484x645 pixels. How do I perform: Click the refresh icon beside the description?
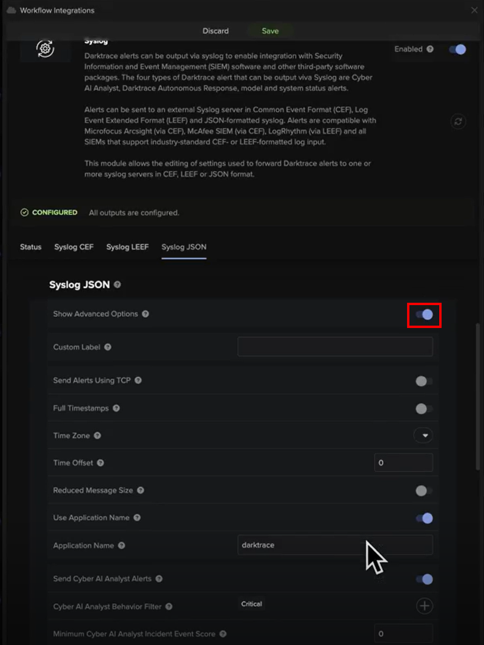coord(458,122)
